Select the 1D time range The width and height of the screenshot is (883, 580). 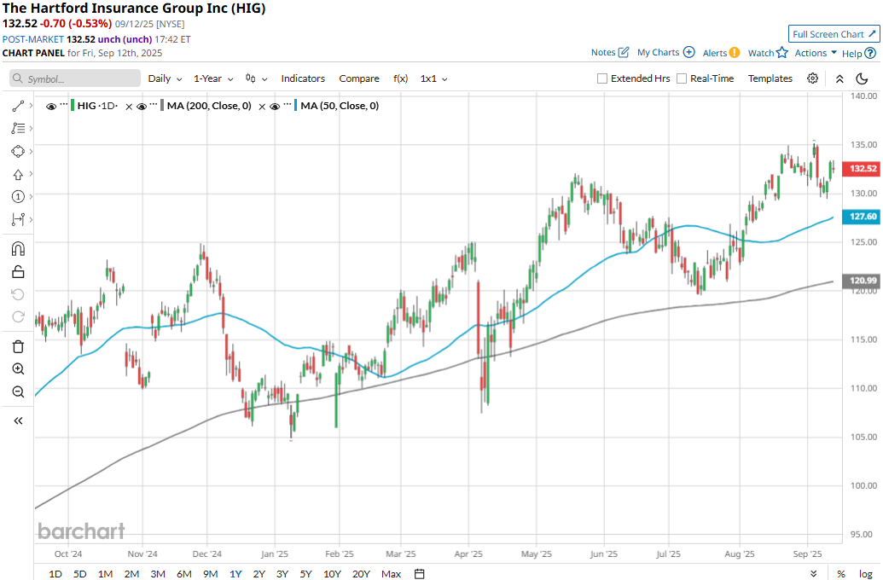(x=55, y=574)
